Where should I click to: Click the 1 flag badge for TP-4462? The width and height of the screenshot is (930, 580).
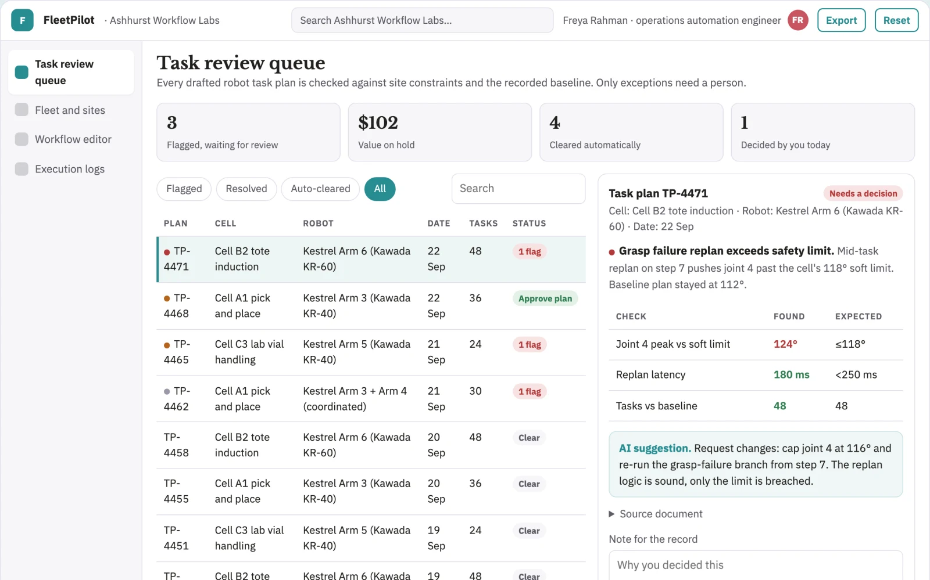pos(530,391)
